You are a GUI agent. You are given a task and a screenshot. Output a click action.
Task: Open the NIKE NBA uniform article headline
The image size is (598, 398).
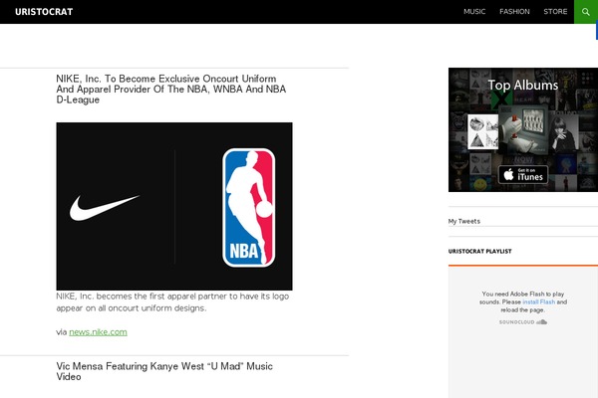pyautogui.click(x=170, y=90)
